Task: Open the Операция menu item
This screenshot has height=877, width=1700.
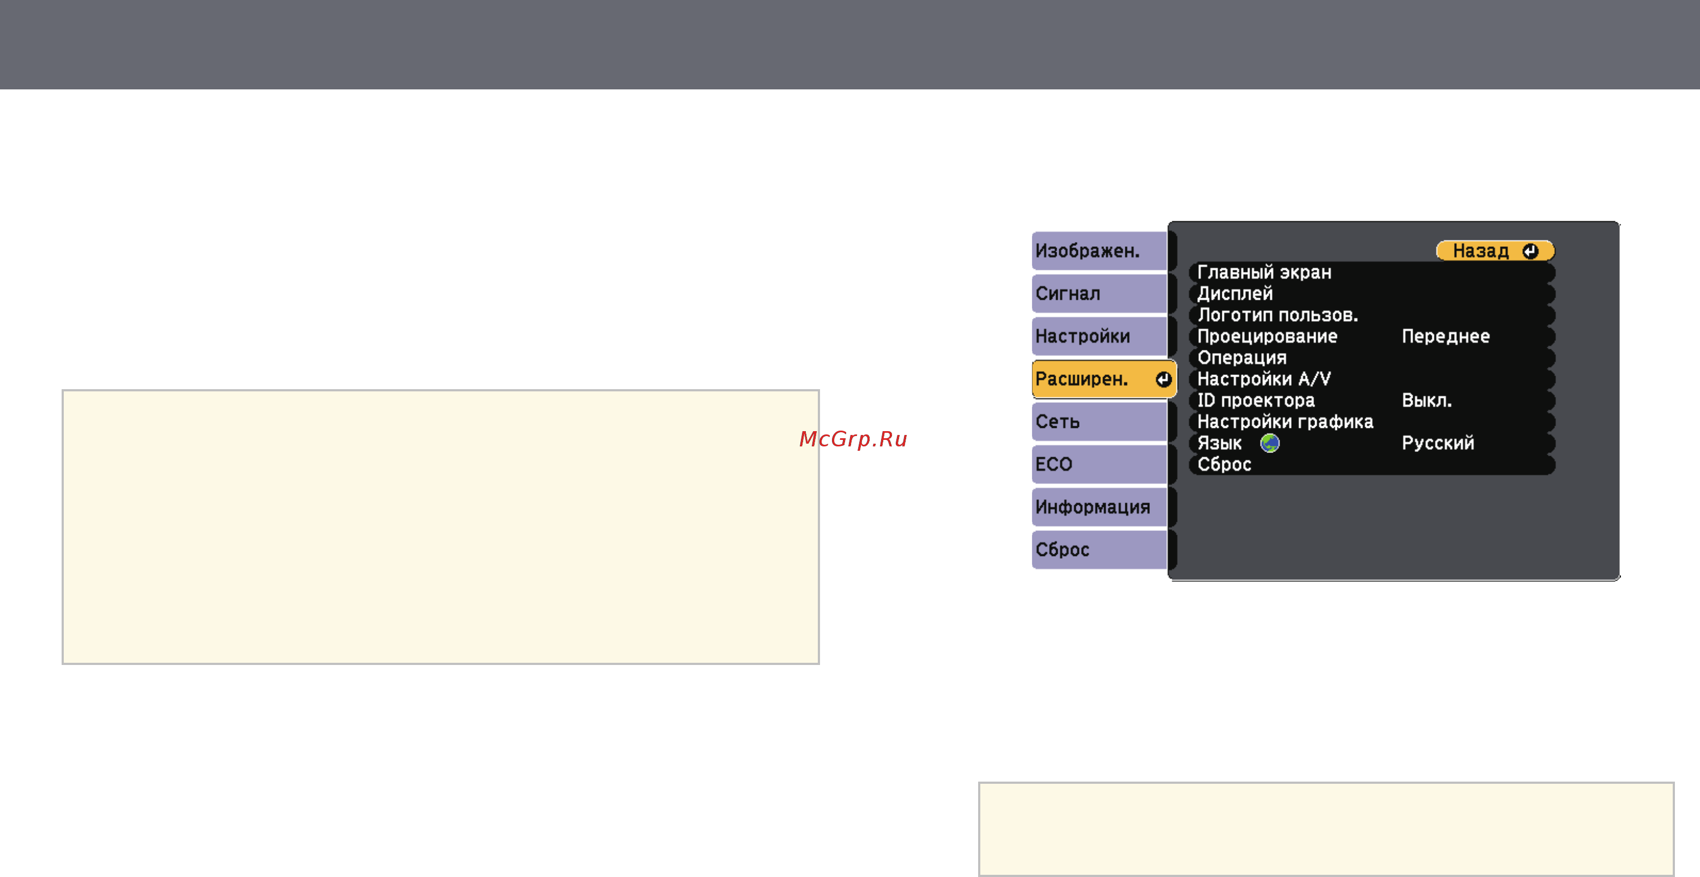Action: [1372, 358]
